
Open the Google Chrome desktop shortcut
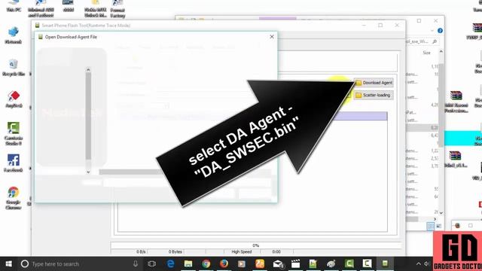[x=14, y=198]
